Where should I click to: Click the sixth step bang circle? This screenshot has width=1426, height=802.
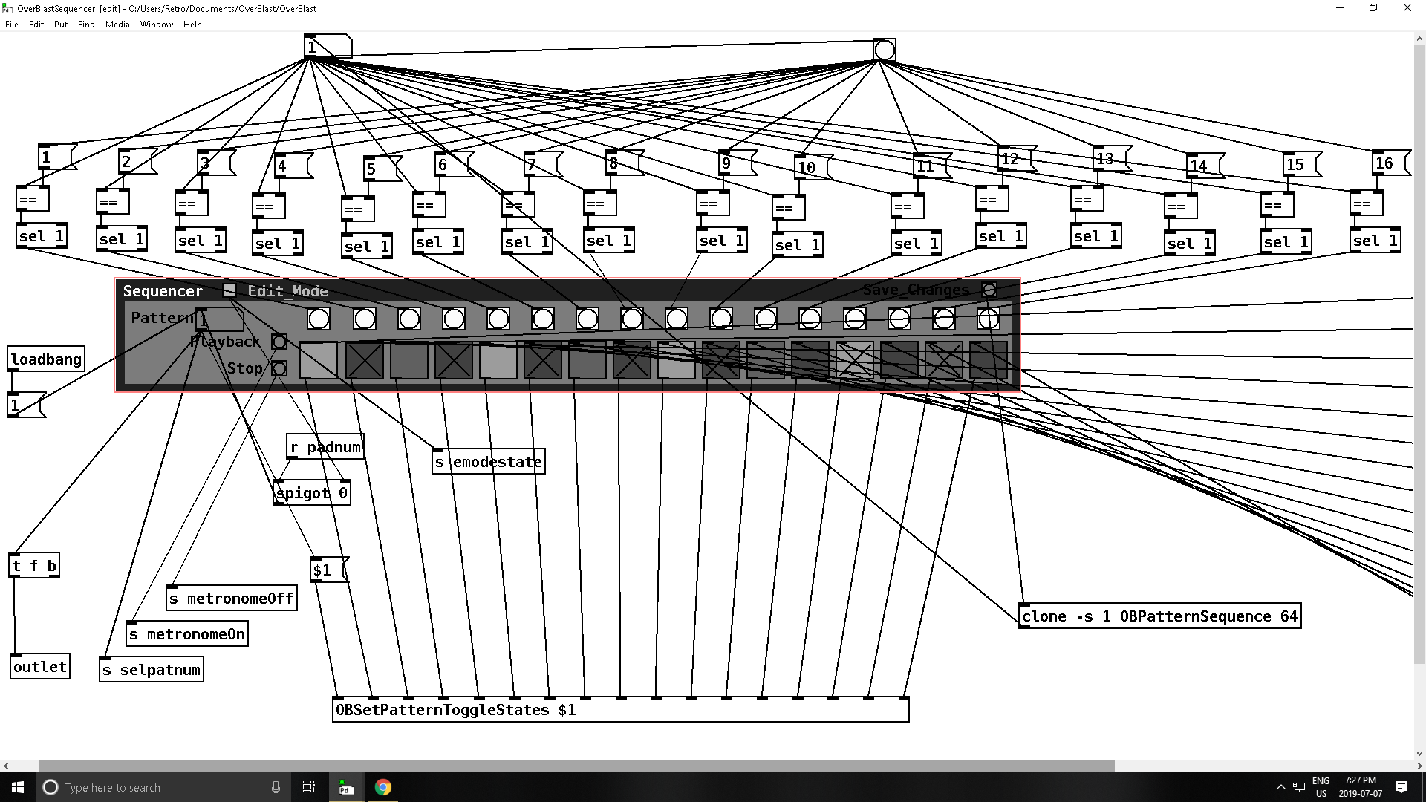pyautogui.click(x=543, y=319)
